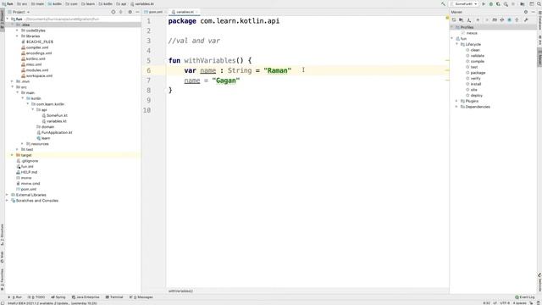Click Expand/Collapse All in Project panel
Image resolution: width=542 pixels, height=305 pixels.
tap(120, 12)
